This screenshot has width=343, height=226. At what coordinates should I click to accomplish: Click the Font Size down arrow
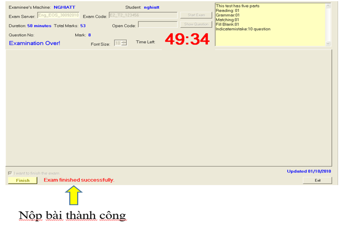click(124, 45)
